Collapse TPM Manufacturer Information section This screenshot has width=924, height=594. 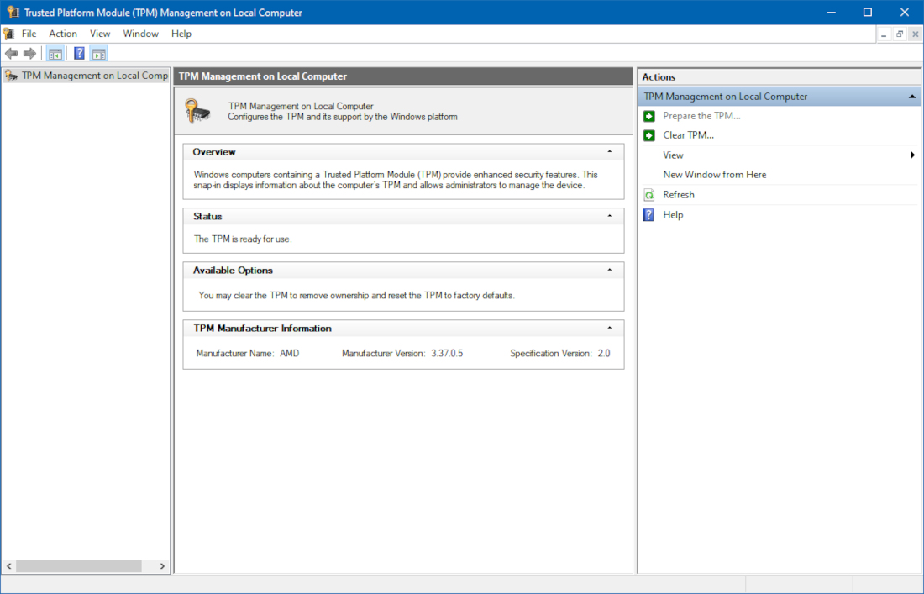coord(609,328)
